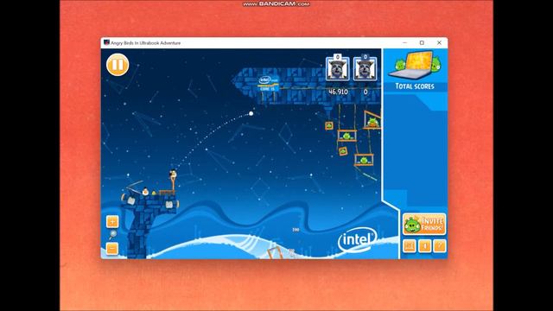Zoom in with the plus button
Image resolution: width=553 pixels, height=311 pixels.
pos(112,222)
